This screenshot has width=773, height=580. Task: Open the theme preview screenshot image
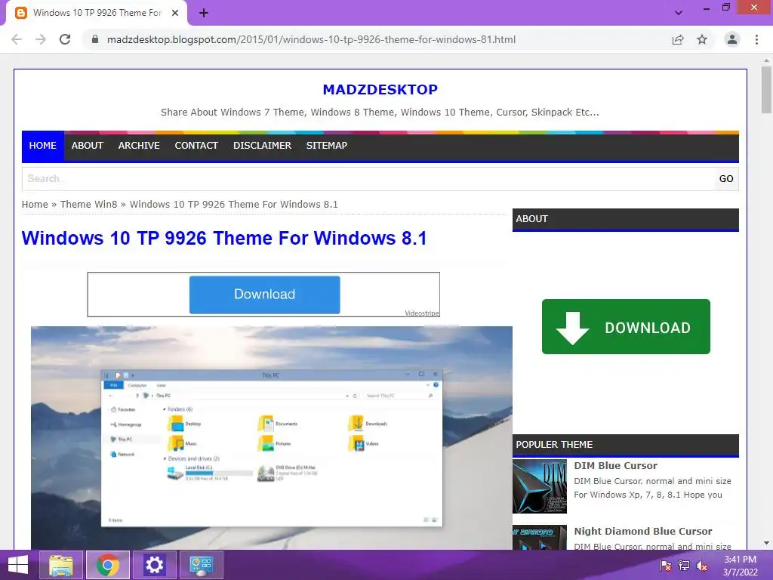(x=272, y=438)
